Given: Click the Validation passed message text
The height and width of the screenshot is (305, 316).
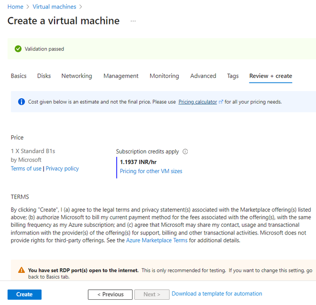Looking at the screenshot, I should [x=45, y=49].
